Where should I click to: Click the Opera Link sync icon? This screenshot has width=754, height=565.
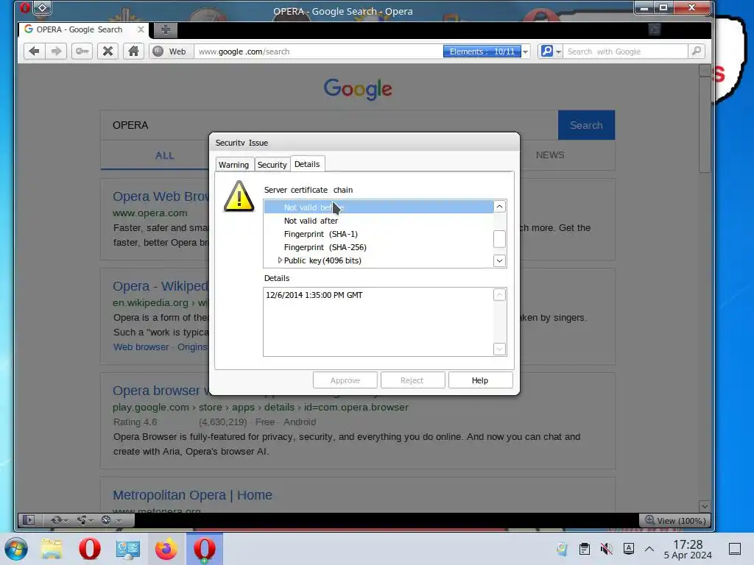59,520
